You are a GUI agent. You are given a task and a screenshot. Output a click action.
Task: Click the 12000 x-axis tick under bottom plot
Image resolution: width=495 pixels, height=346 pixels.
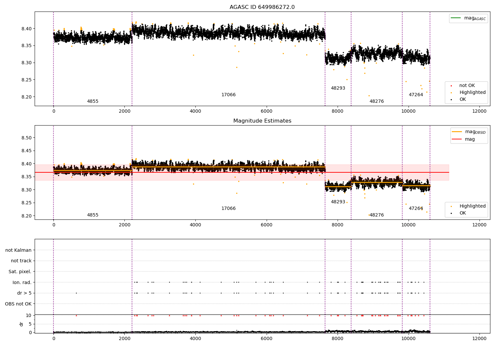click(x=479, y=338)
